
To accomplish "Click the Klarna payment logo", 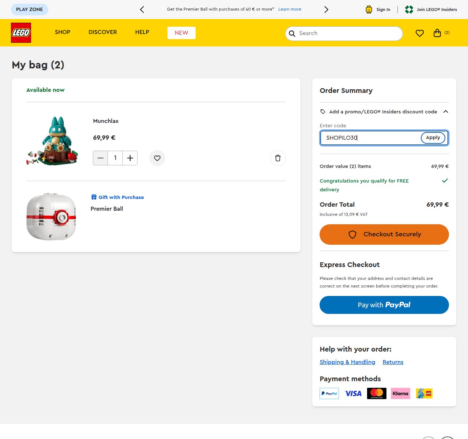I will pyautogui.click(x=400, y=393).
